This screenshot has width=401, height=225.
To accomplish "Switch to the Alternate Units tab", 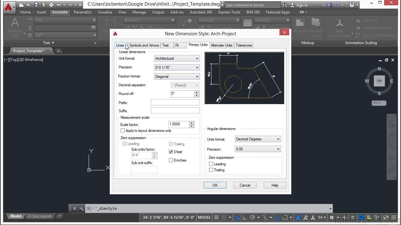I will [x=221, y=45].
